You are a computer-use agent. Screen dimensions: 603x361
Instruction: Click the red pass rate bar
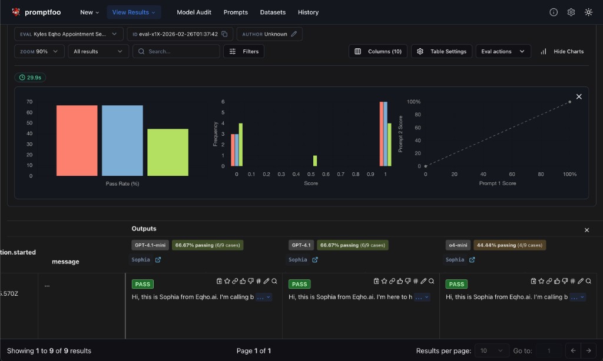77,141
